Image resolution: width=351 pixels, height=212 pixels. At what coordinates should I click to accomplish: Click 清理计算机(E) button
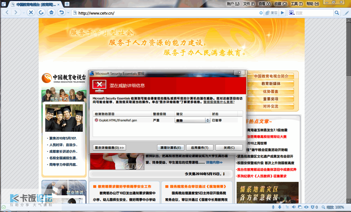coord(171,148)
